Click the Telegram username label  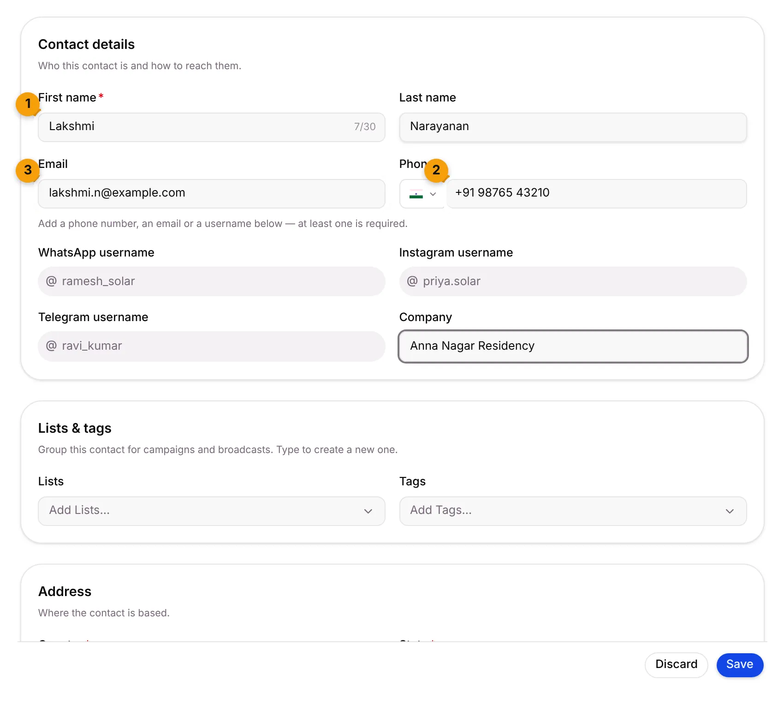93,317
